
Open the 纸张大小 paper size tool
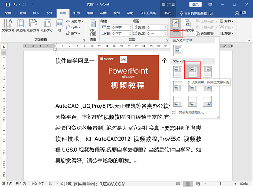coord(47,27)
